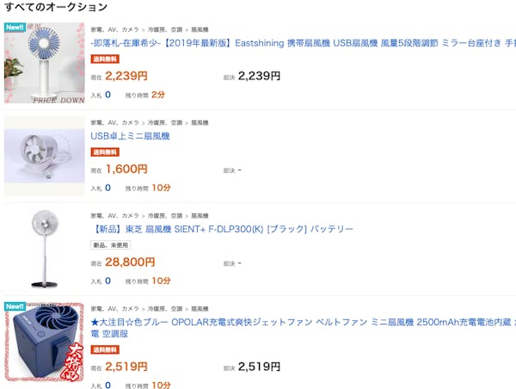Open the Eastshining handheld fan thumbnail
The image size is (516, 389).
tap(44, 63)
